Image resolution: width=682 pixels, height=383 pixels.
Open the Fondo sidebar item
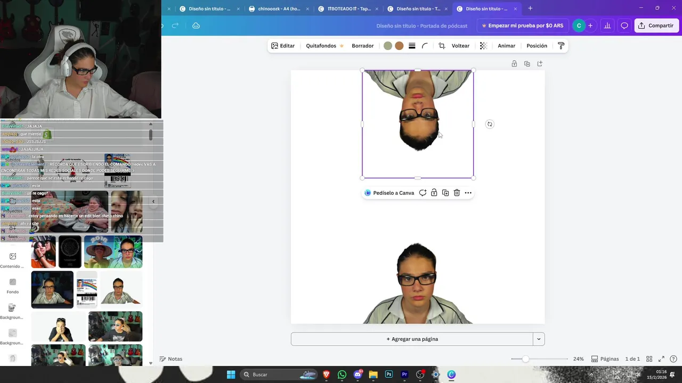pyautogui.click(x=13, y=285)
